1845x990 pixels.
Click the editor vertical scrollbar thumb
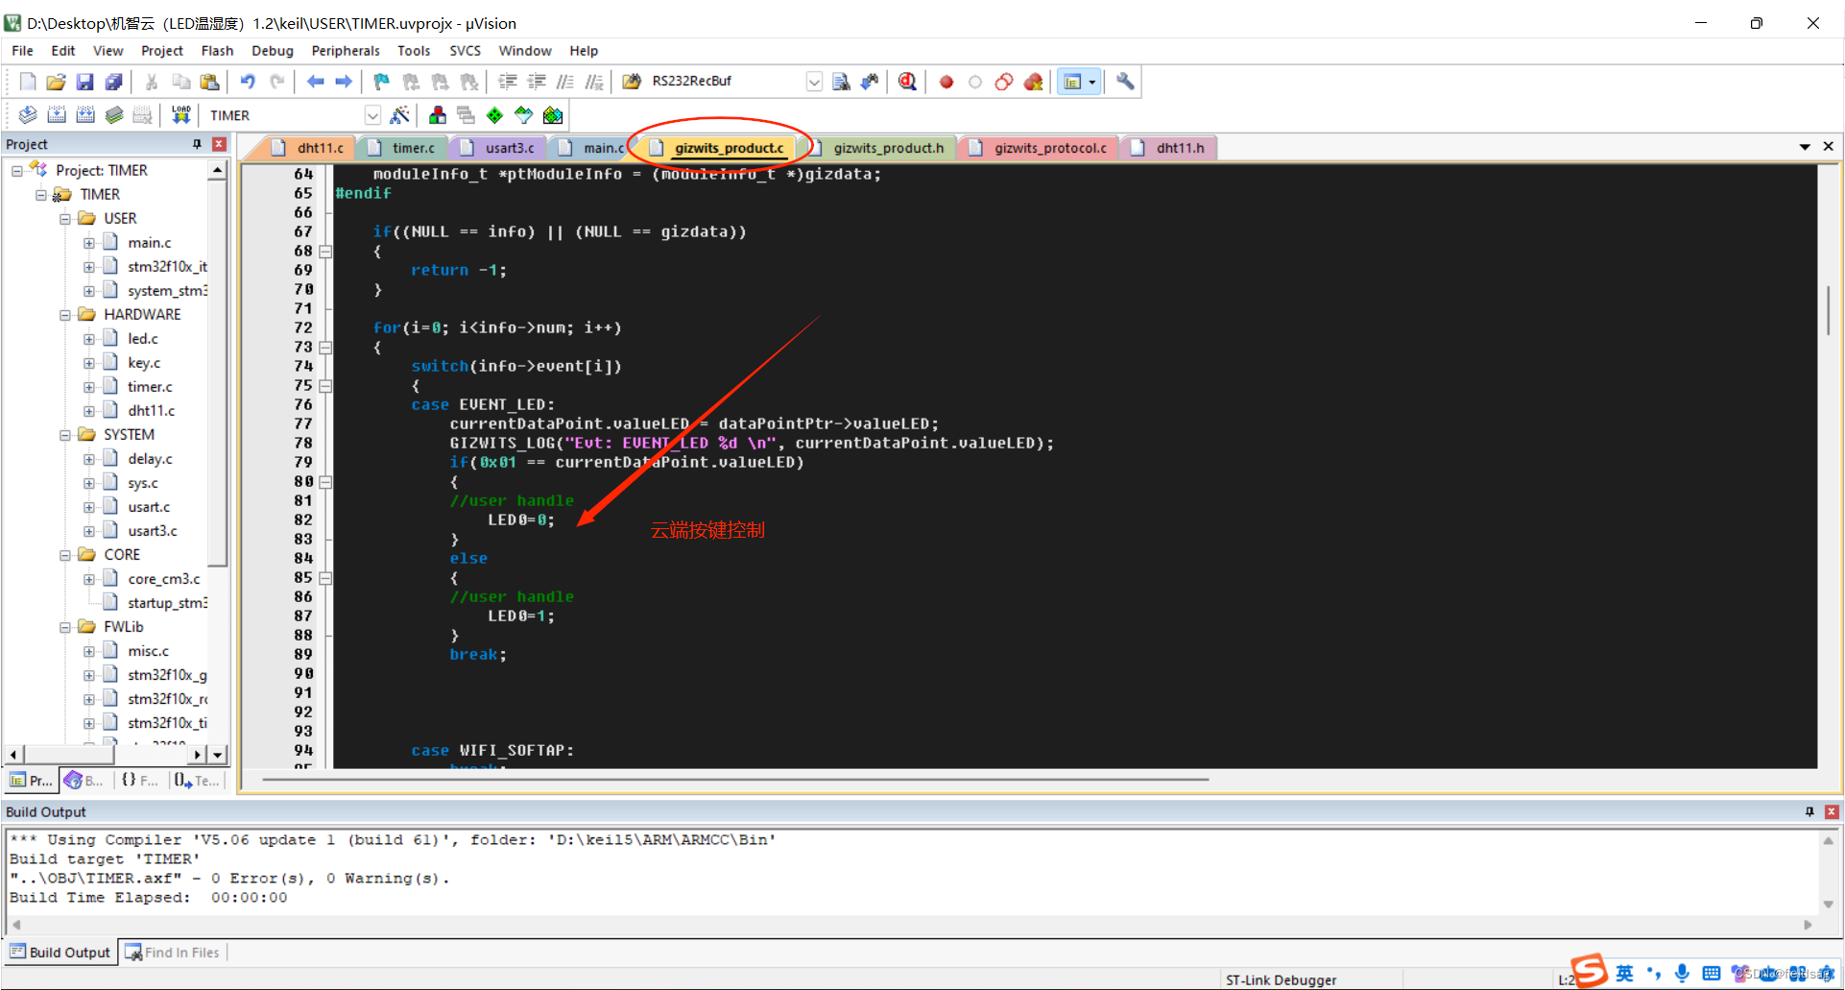pyautogui.click(x=1828, y=309)
